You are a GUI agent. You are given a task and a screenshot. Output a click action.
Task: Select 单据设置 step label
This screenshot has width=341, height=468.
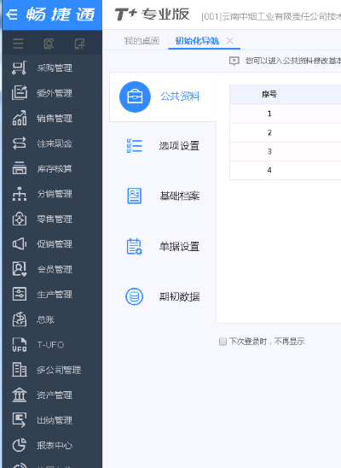179,247
